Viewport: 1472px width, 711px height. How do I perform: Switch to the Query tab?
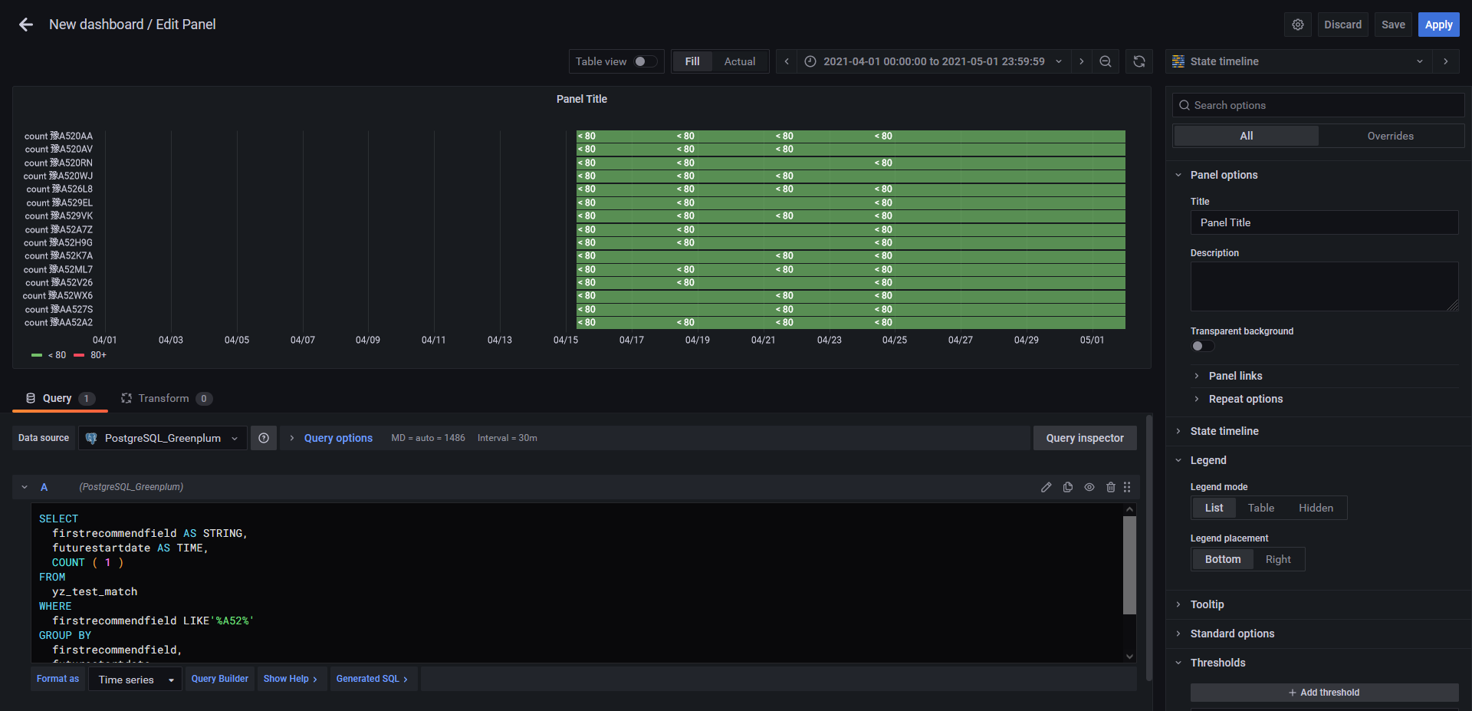click(x=60, y=398)
